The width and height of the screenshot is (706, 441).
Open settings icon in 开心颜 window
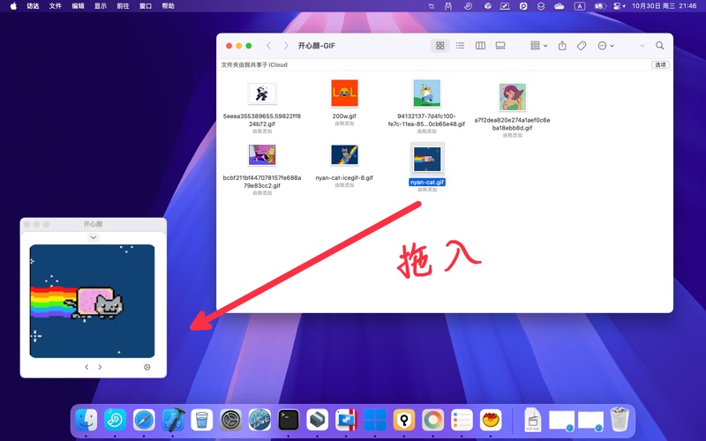[147, 367]
